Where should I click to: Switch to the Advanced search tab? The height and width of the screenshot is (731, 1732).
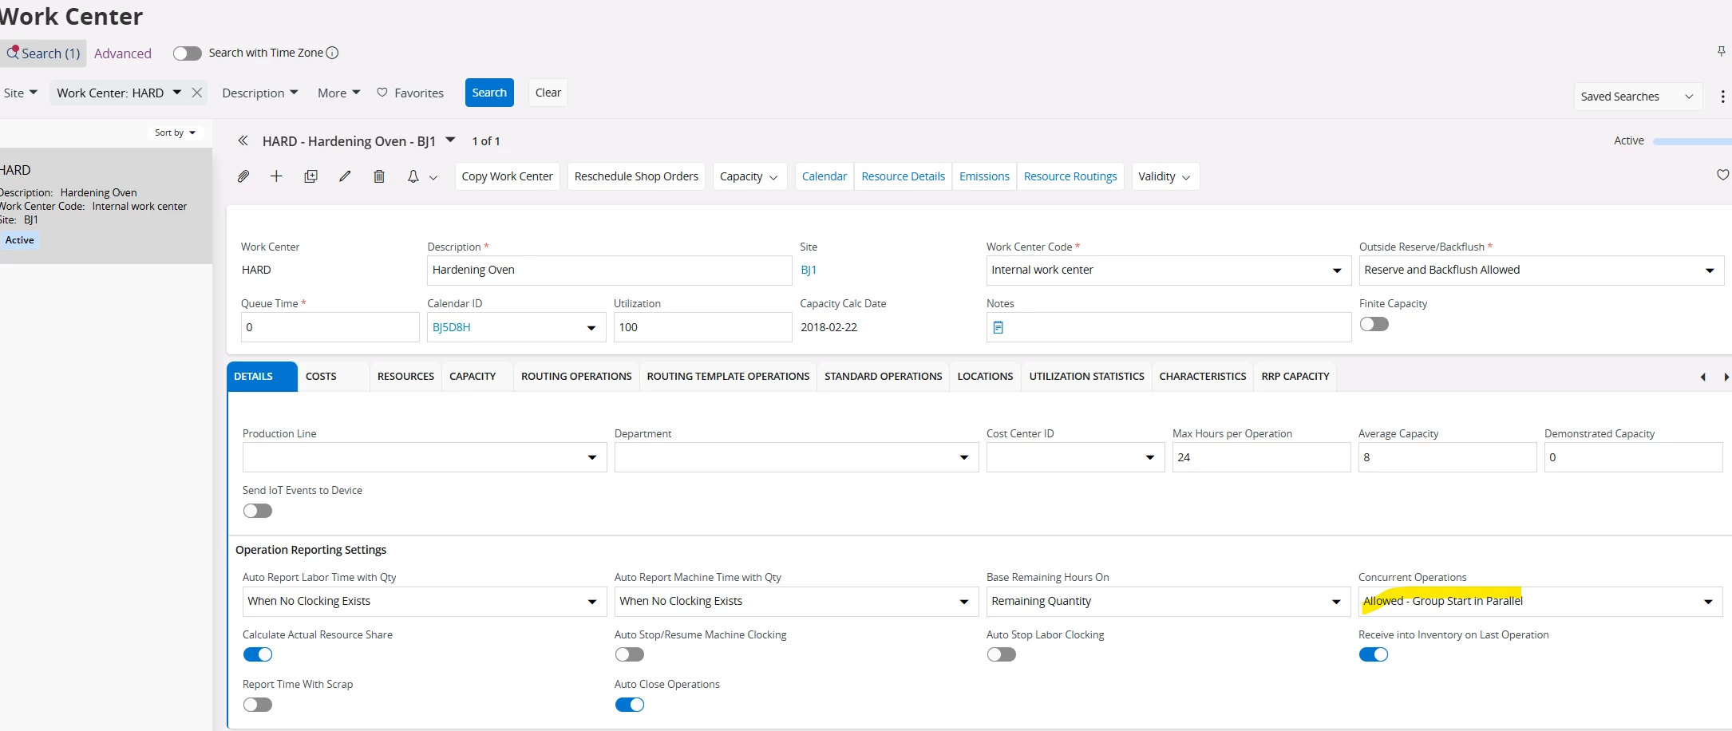(123, 53)
